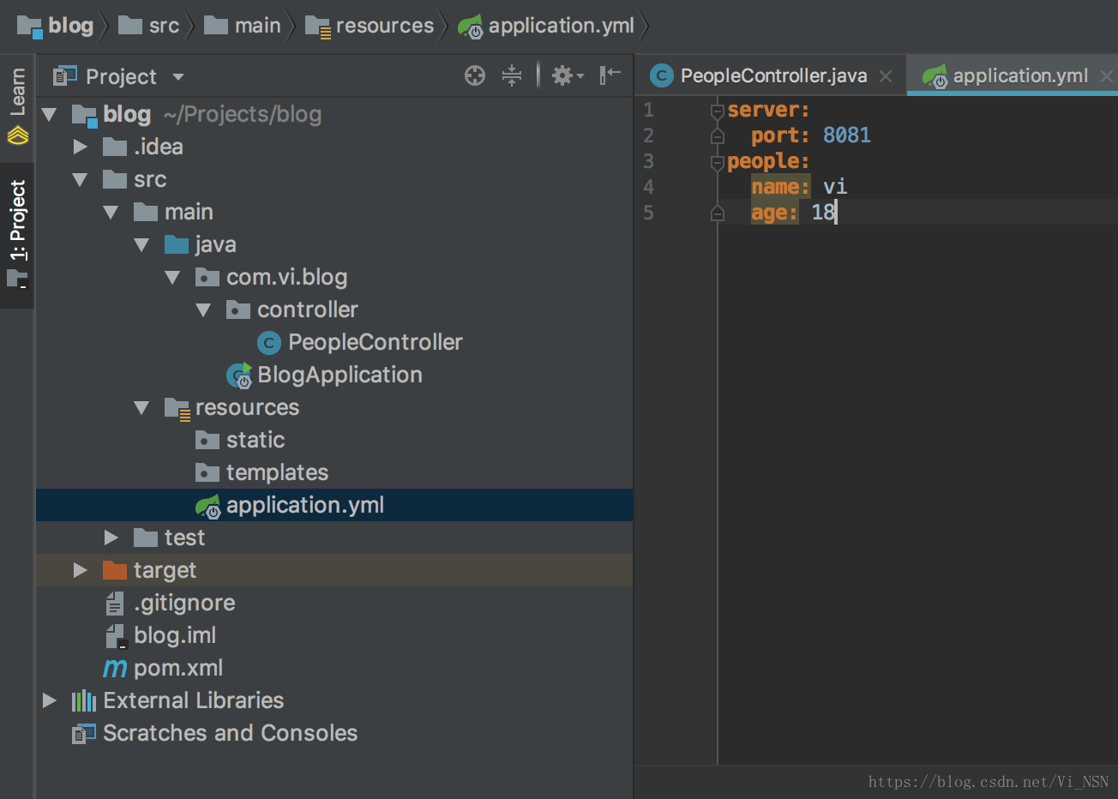Collapse the main folder arrow
This screenshot has width=1118, height=799.
(111, 213)
